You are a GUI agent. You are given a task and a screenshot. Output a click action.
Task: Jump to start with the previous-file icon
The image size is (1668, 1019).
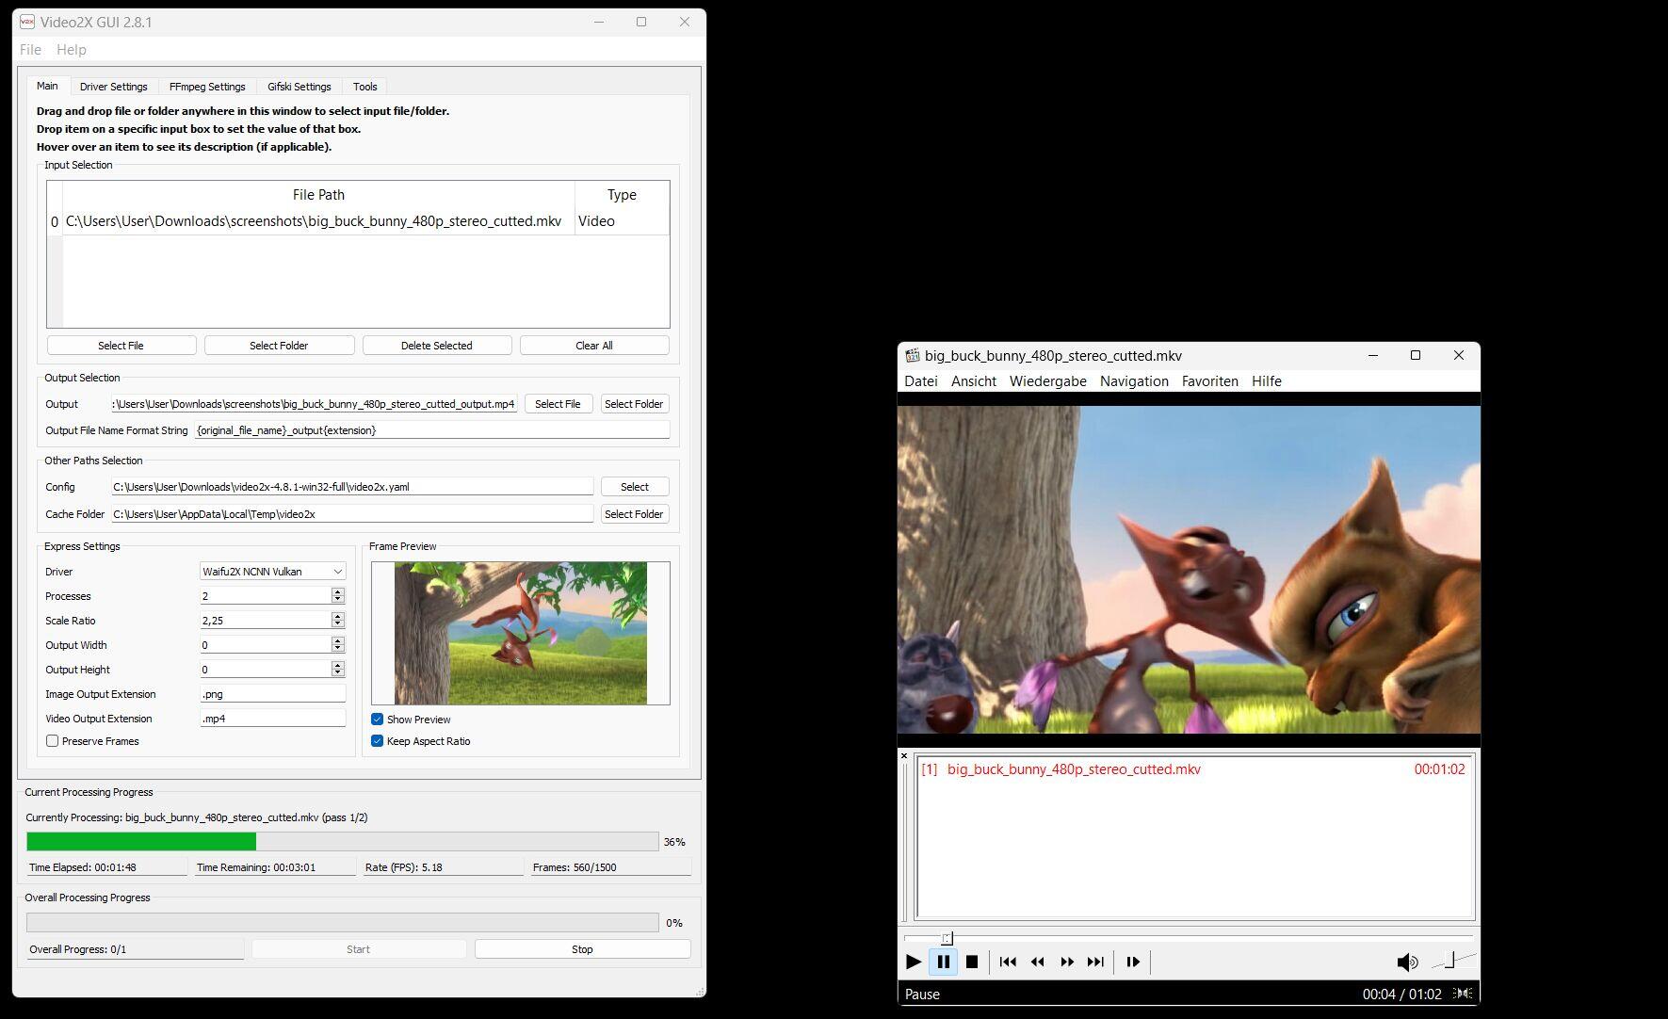coord(1008,962)
